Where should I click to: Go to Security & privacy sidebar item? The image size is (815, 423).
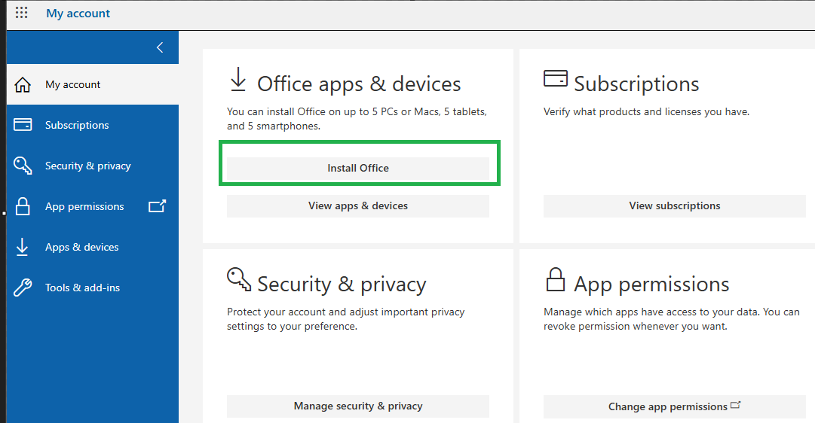[x=93, y=166]
